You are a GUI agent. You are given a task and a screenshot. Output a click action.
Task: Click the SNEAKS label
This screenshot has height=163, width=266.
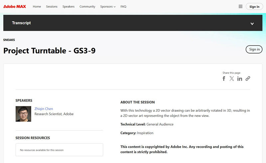(x=9, y=40)
